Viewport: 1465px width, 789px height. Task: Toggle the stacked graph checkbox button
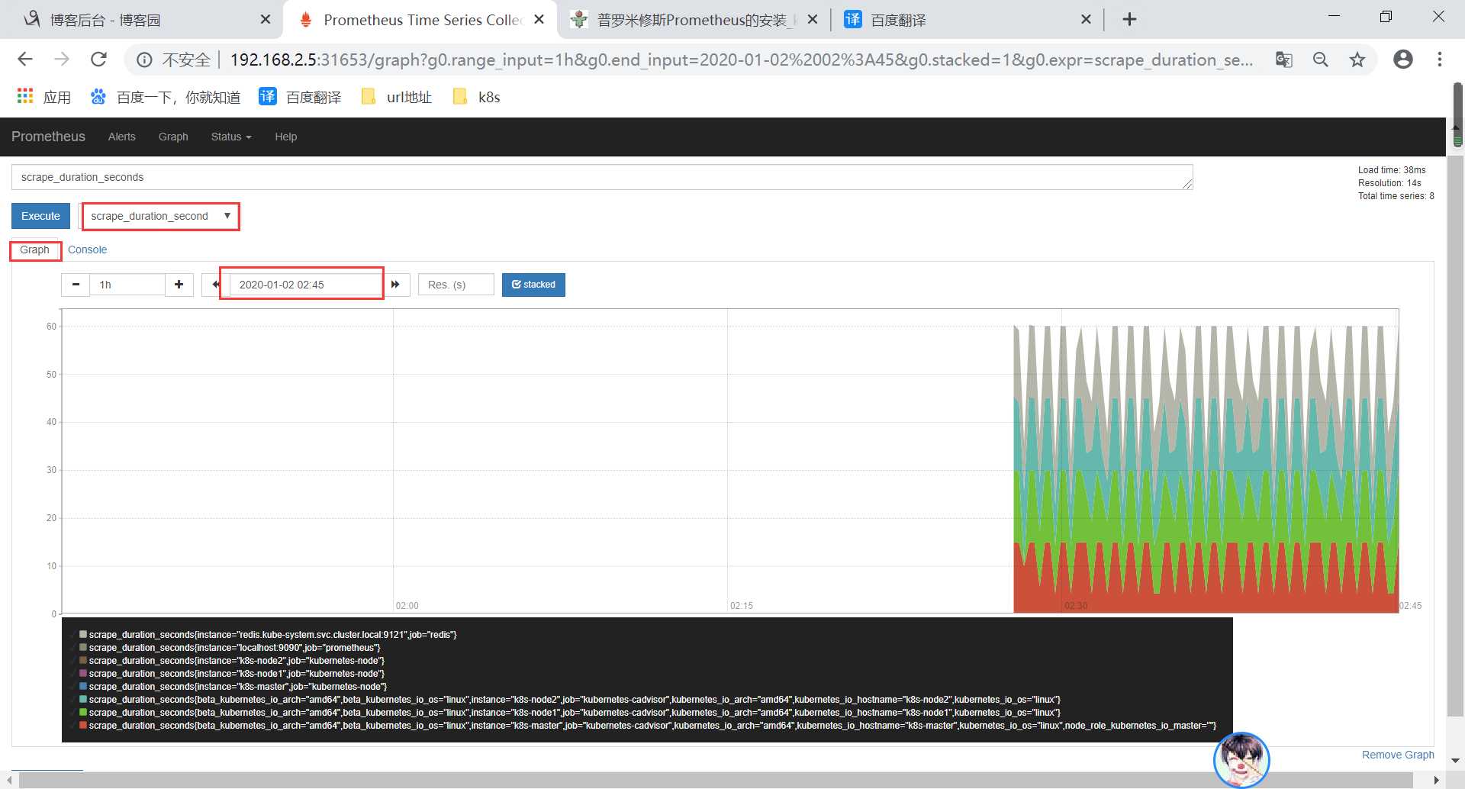[x=533, y=285]
